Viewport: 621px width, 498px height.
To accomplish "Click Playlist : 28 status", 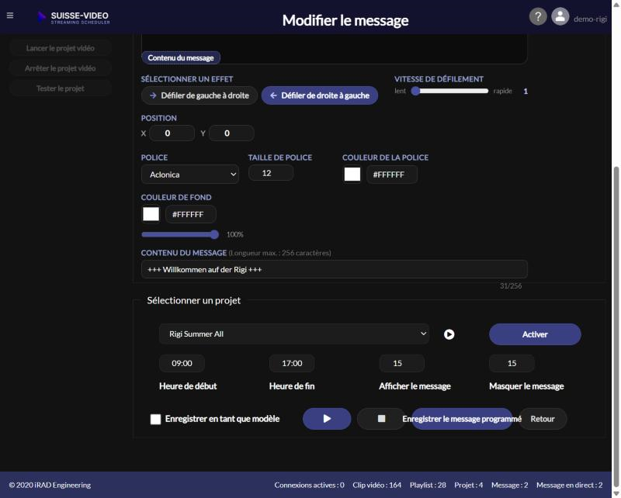I will click(x=428, y=485).
